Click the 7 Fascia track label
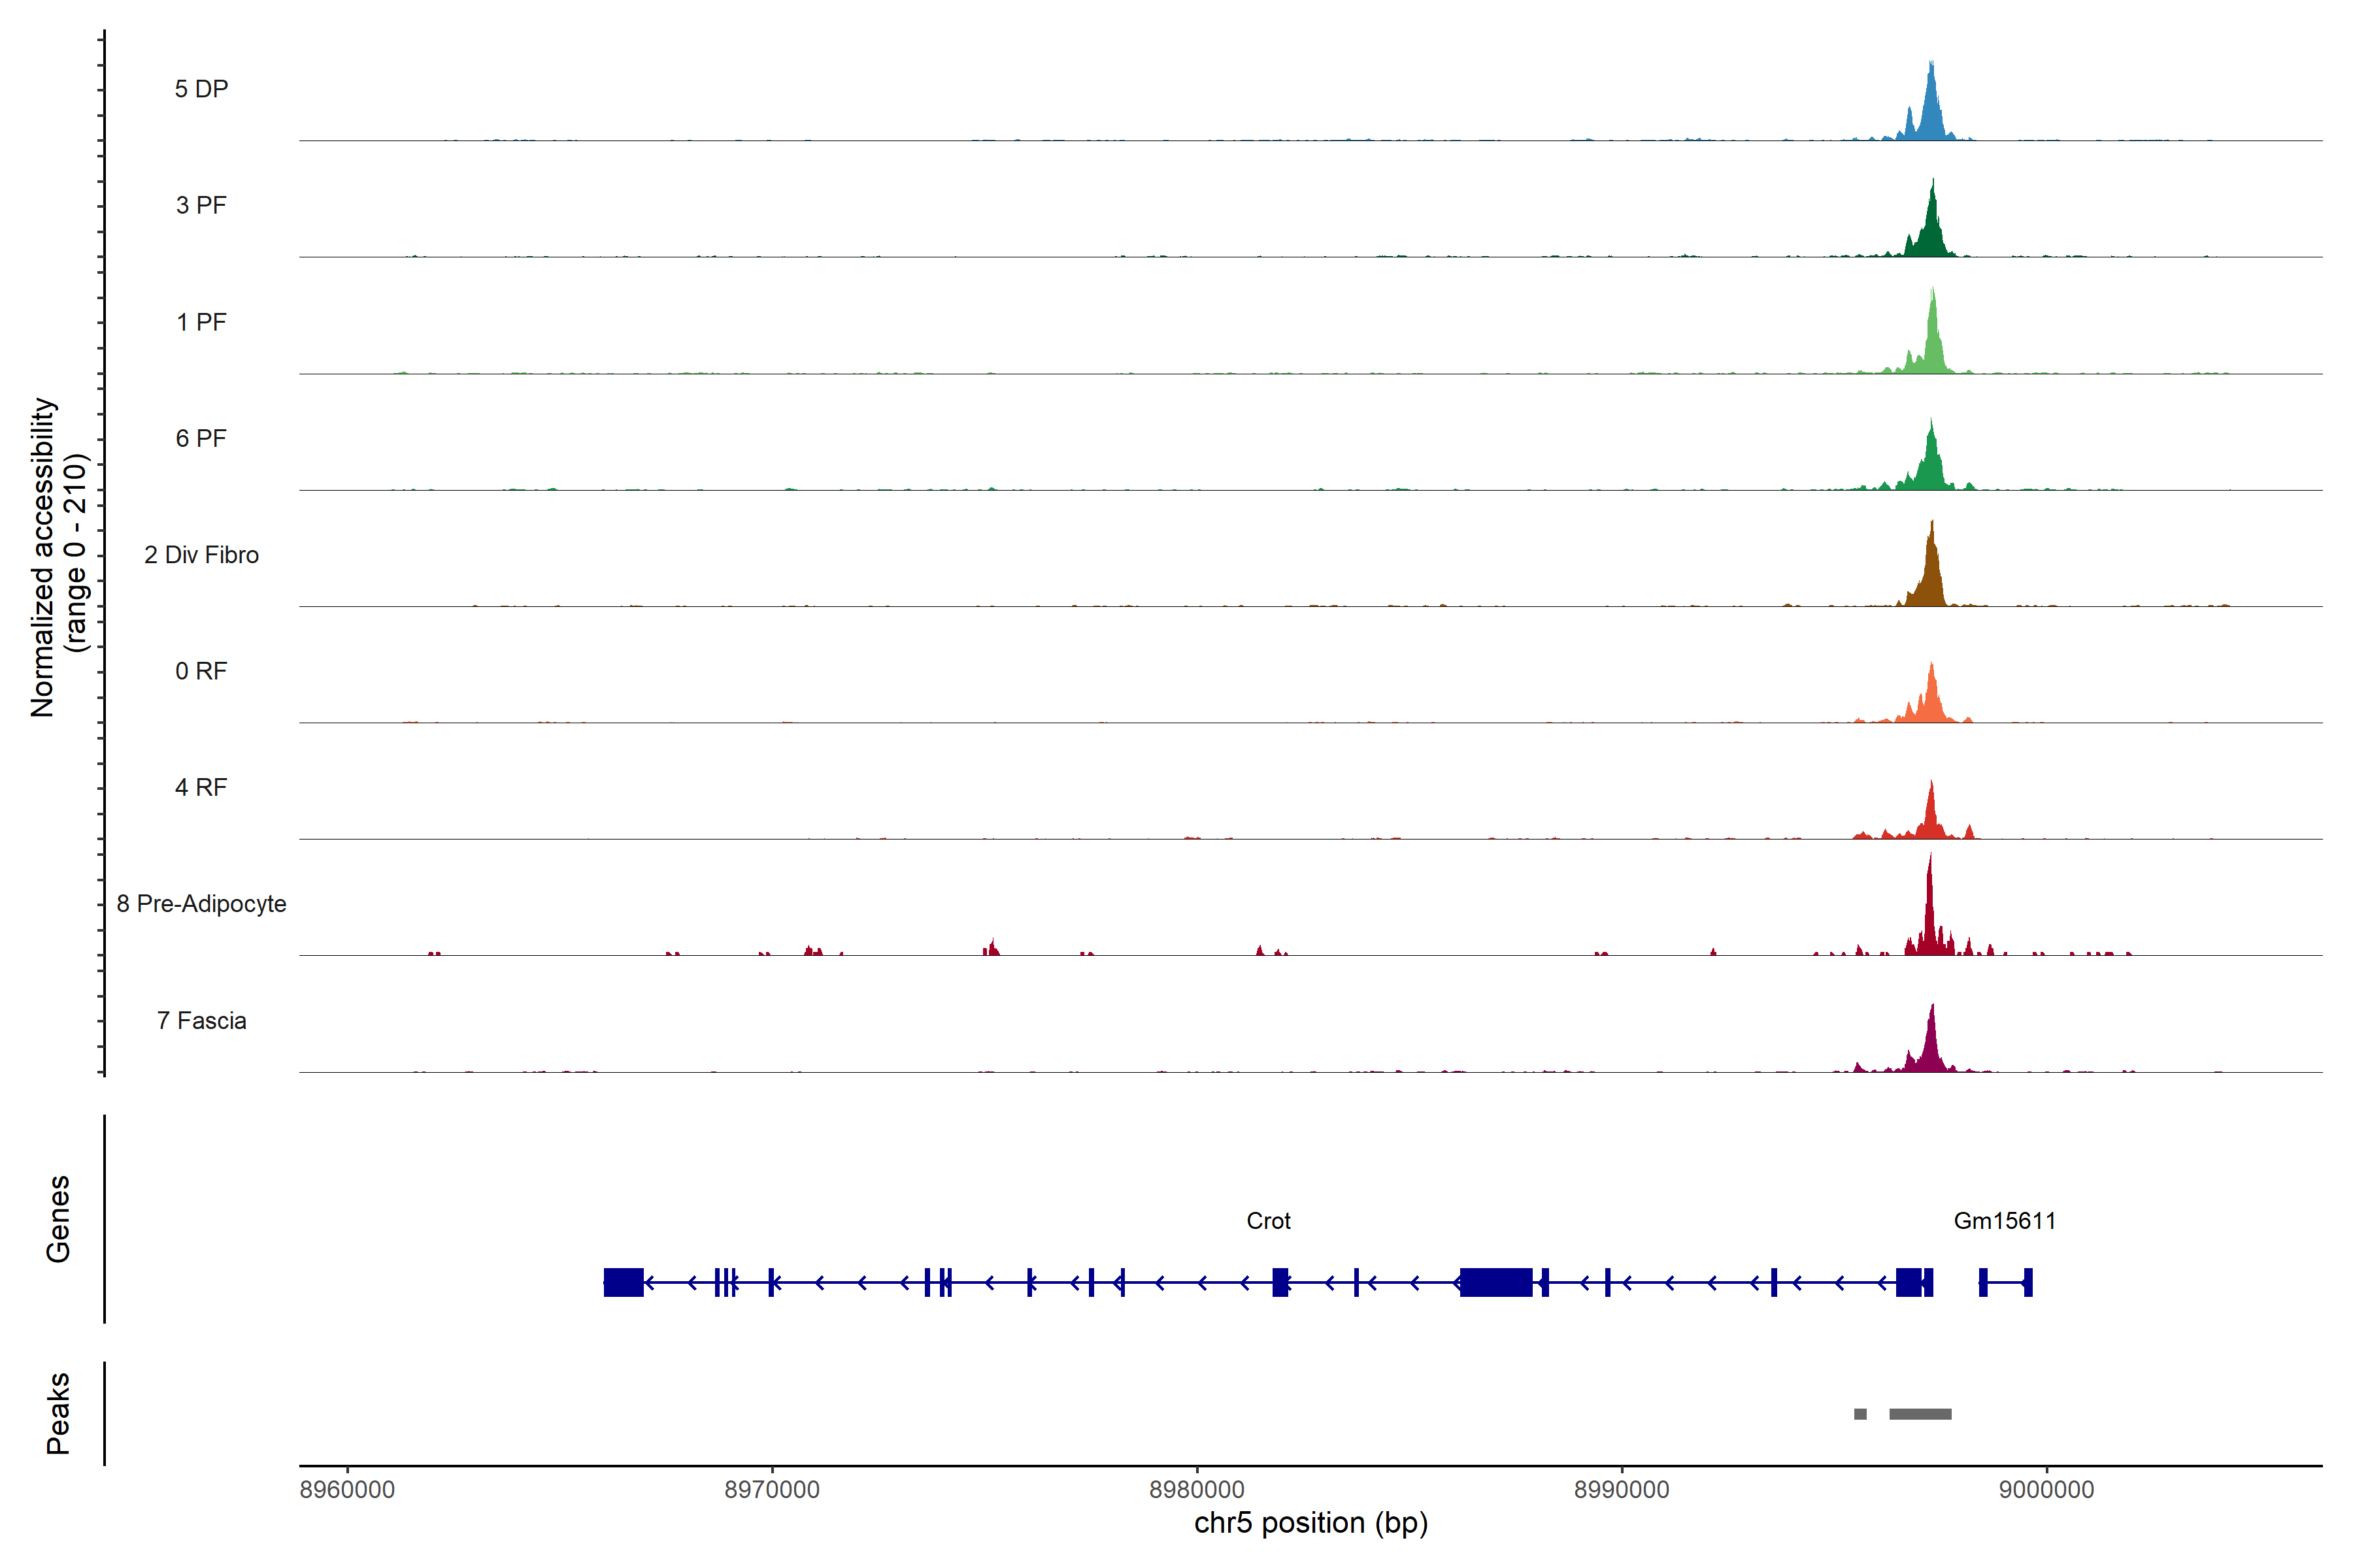This screenshot has height=1568, width=2353. 201,1020
